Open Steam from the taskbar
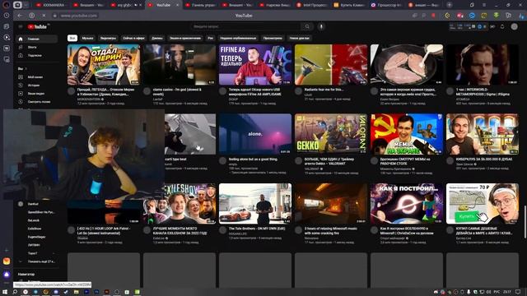The width and height of the screenshot is (527, 296). pyautogui.click(x=66, y=292)
